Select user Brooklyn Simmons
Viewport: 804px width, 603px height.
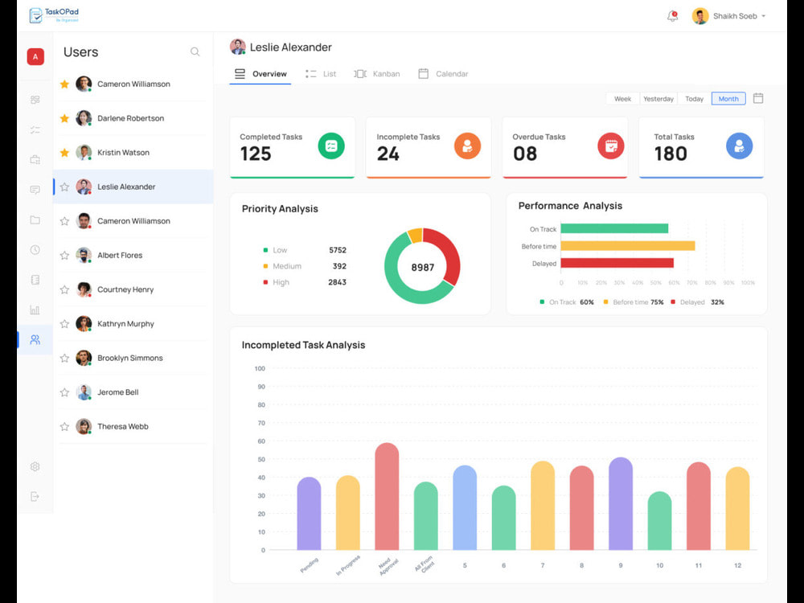133,358
